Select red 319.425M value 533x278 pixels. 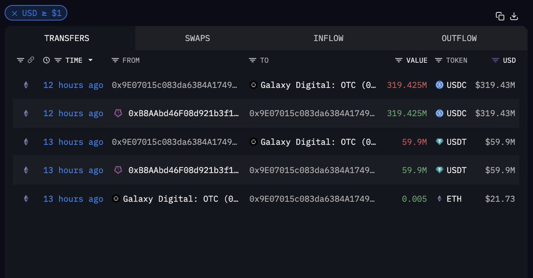coord(407,85)
